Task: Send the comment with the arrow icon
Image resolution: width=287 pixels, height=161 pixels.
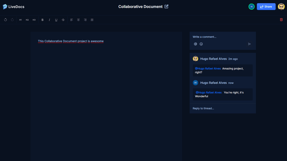Action: coord(249,44)
